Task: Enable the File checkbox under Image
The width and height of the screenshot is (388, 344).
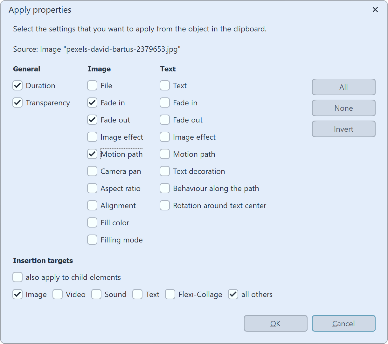Action: click(92, 85)
